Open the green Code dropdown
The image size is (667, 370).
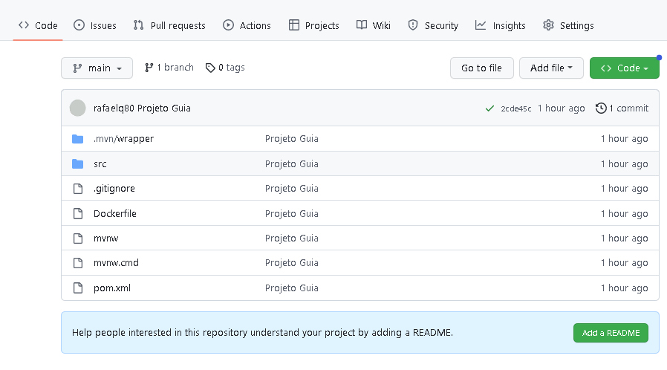(624, 68)
